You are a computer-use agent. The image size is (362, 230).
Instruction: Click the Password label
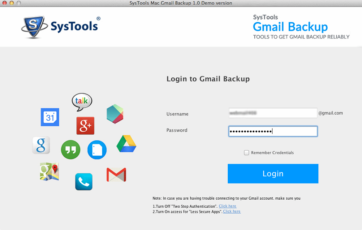(177, 130)
